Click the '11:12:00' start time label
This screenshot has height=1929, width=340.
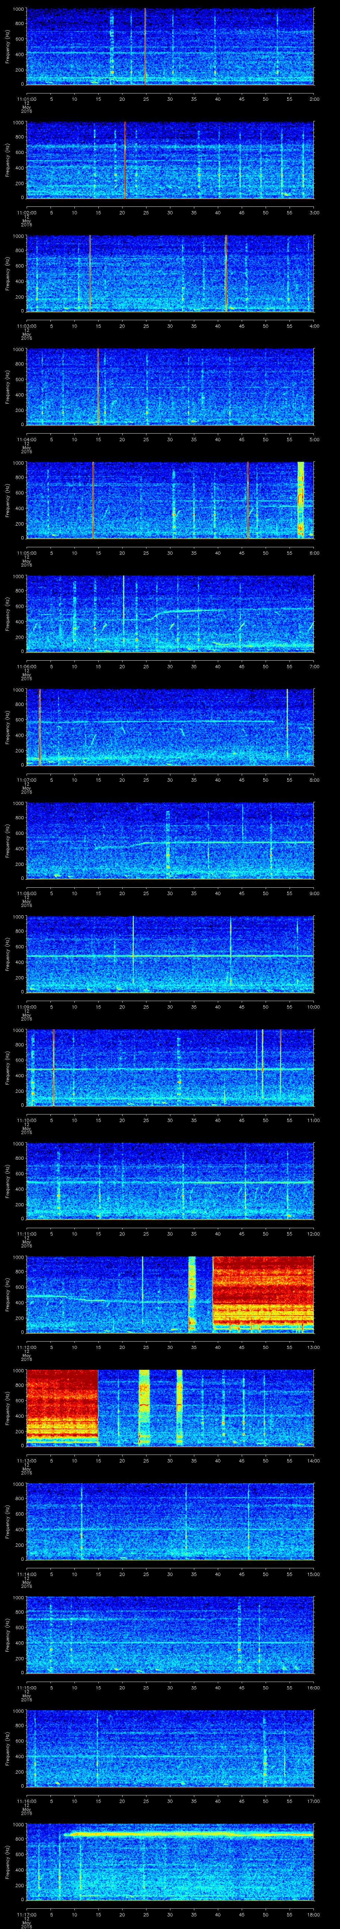tap(26, 1347)
